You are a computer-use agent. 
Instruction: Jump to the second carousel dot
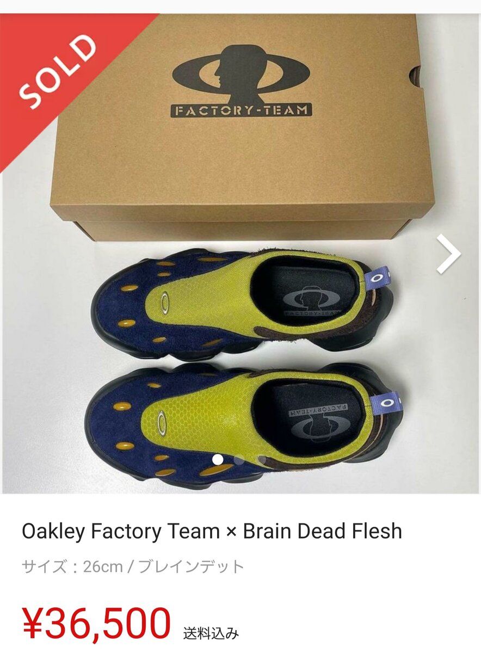239,460
